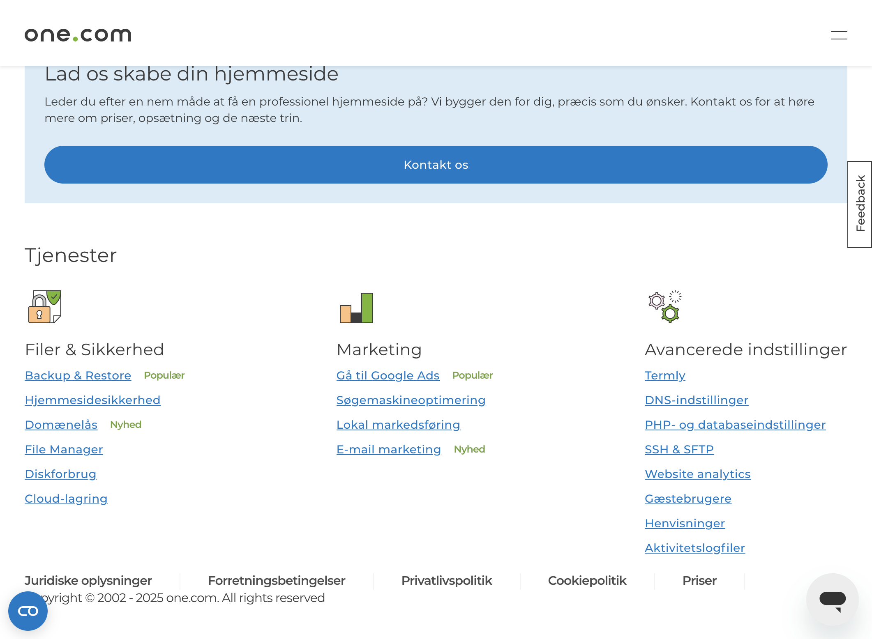Viewport: 872px width, 639px height.
Task: Click the one.com logo
Action: (x=78, y=35)
